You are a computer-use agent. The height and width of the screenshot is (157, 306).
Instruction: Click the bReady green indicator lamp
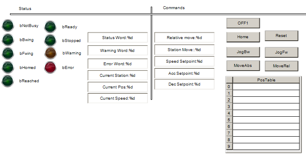click(50, 27)
